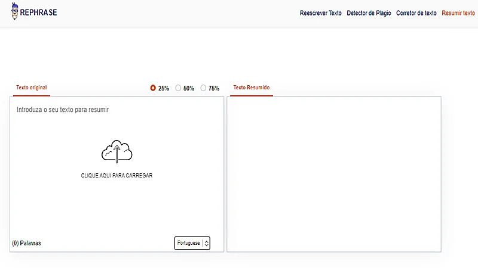
Task: Navigate to Corretor de texto
Action: 416,13
